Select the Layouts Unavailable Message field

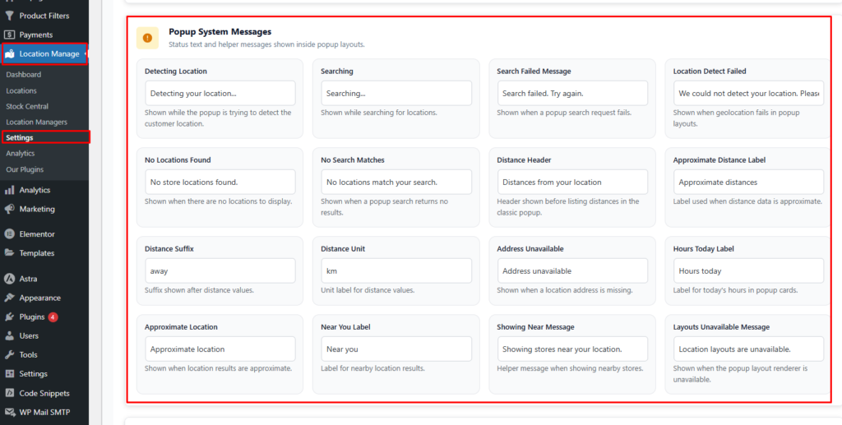click(x=747, y=349)
